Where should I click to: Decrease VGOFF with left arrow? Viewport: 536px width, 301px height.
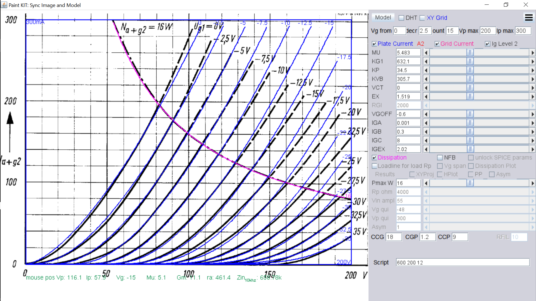coord(426,114)
